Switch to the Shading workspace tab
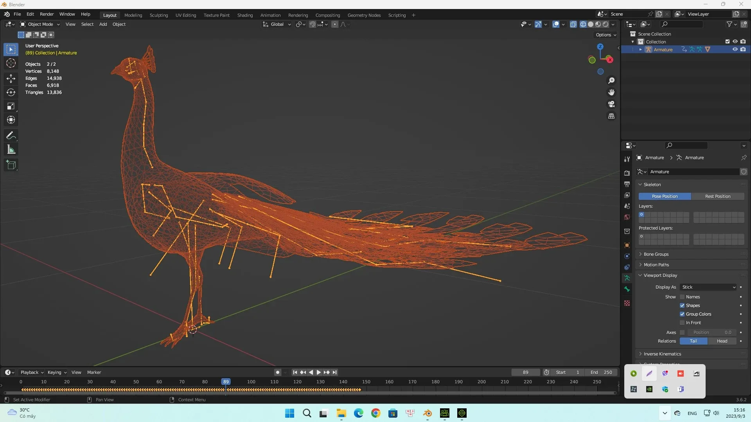The width and height of the screenshot is (751, 422). tap(245, 15)
